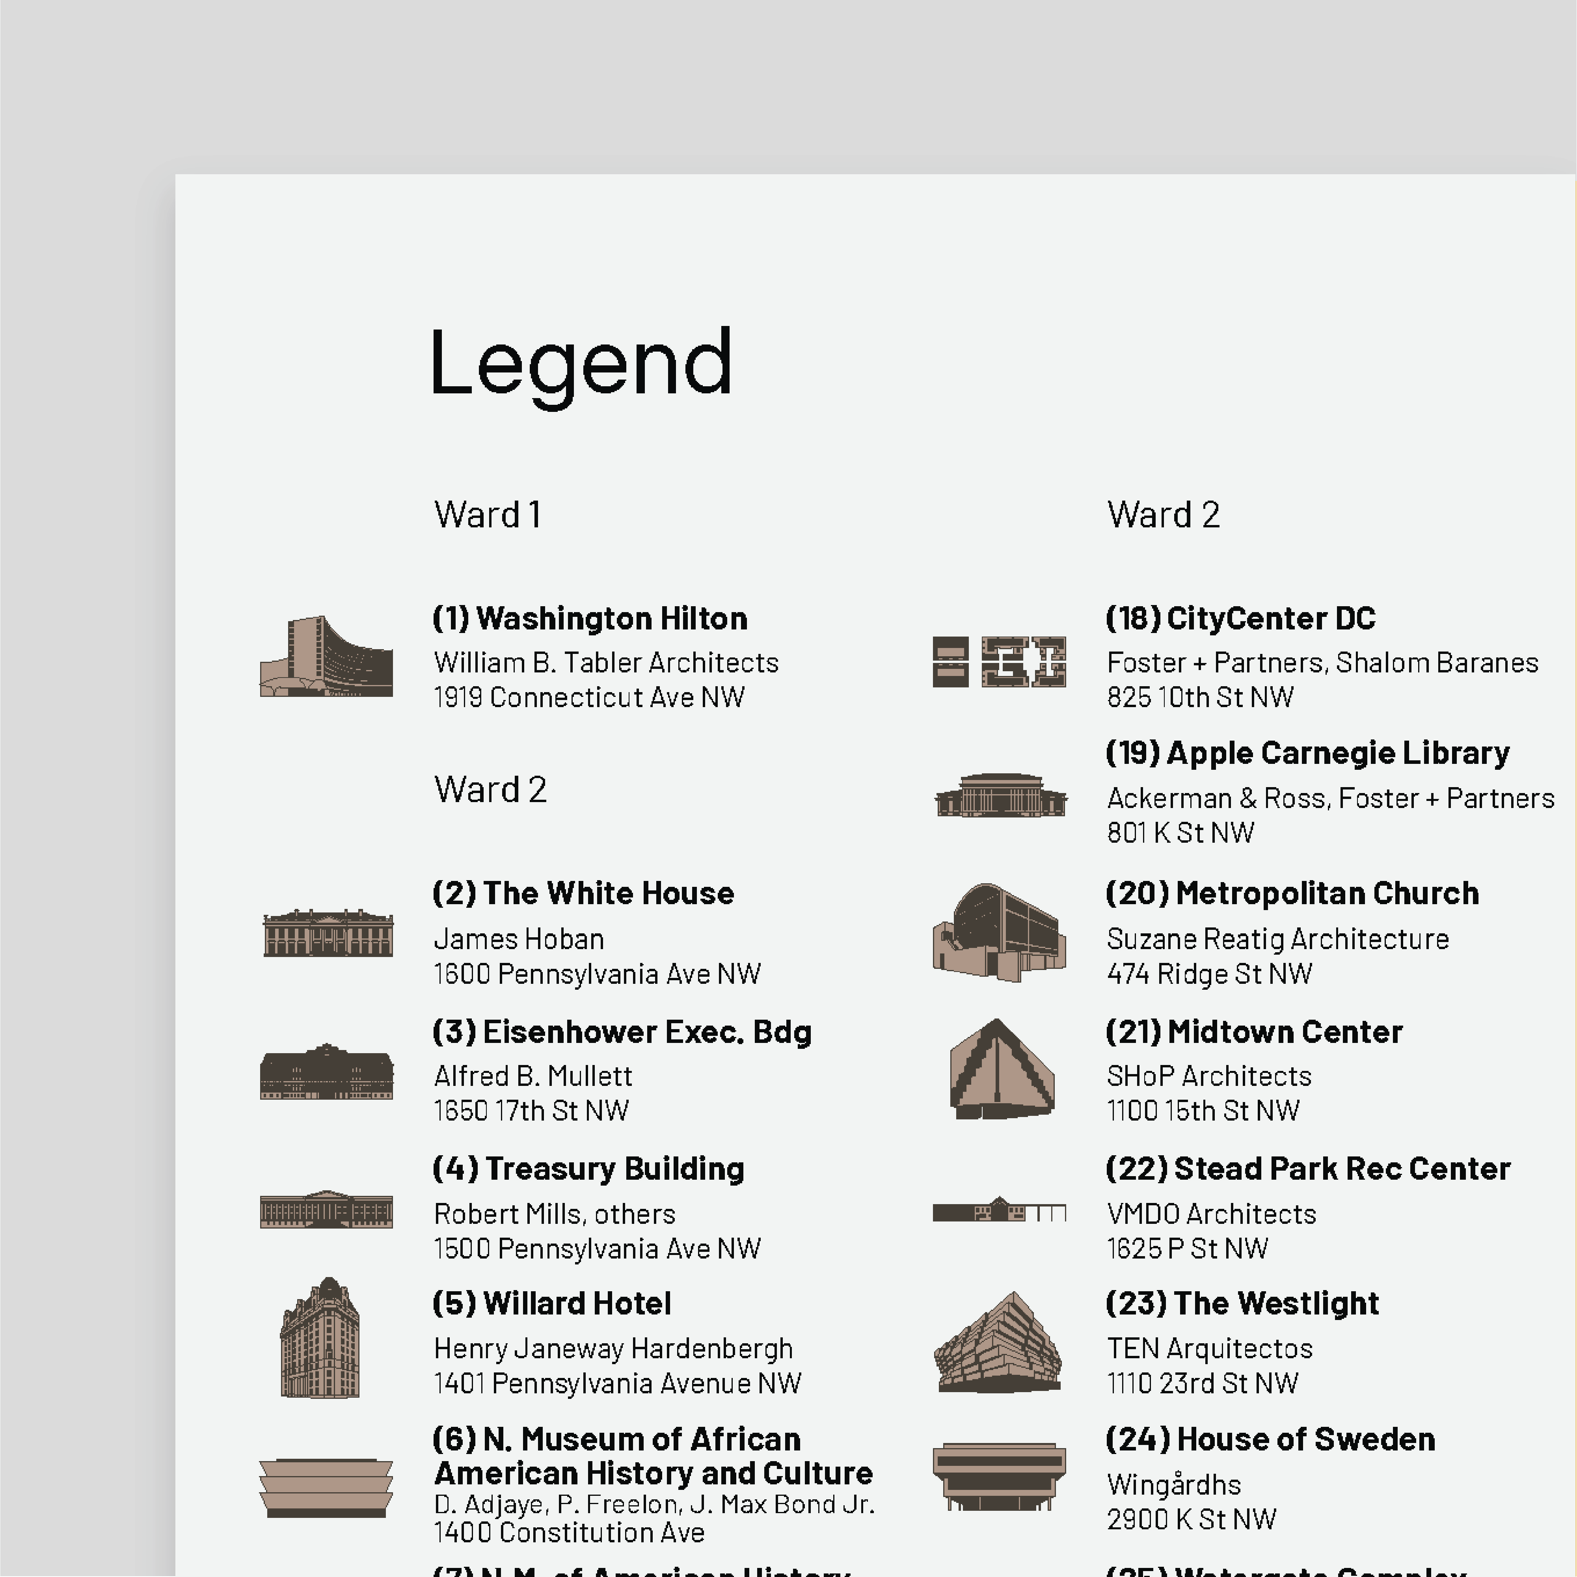The height and width of the screenshot is (1577, 1577).
Task: Select the Stead Park Rec Center icon
Action: pyautogui.click(x=999, y=1209)
